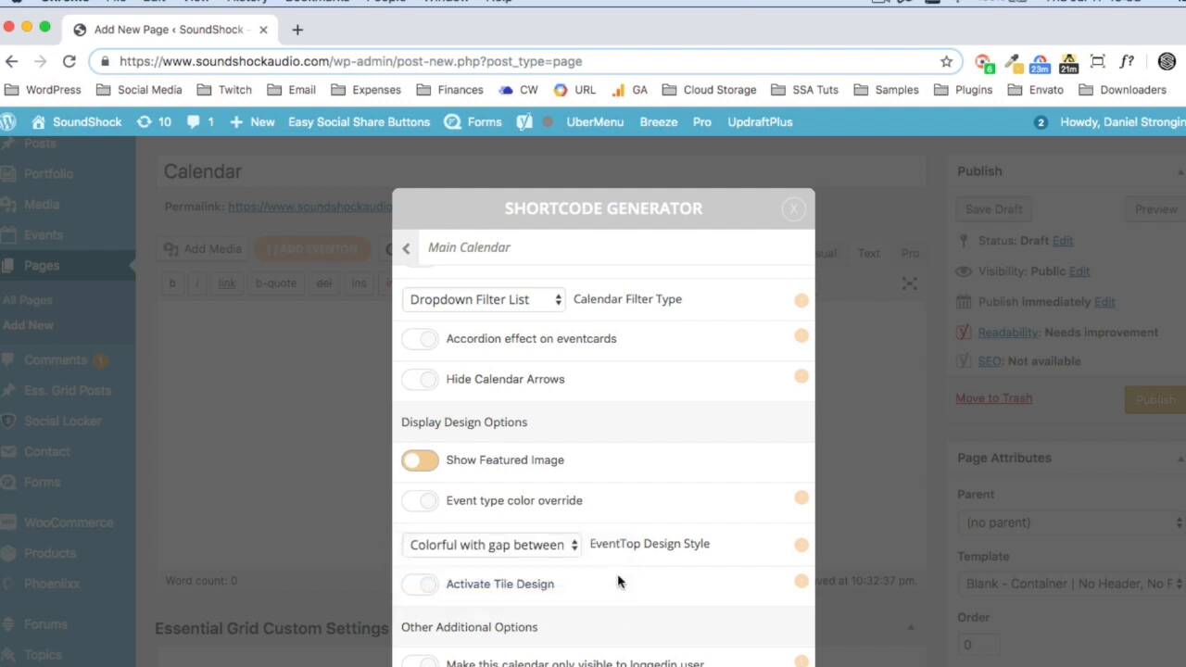Viewport: 1186px width, 667px height.
Task: Click the Yoast SEO admin bar icon
Action: click(524, 122)
